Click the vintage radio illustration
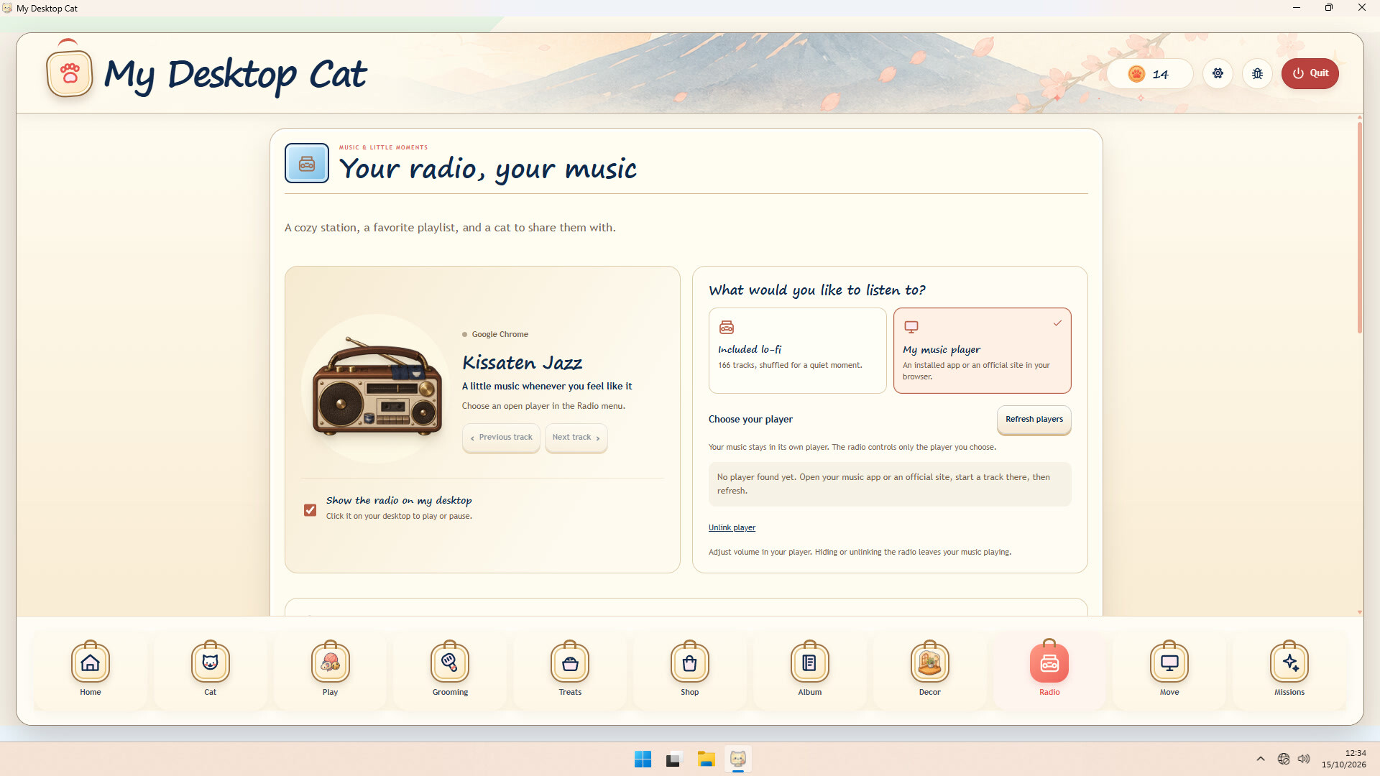Viewport: 1380px width, 776px height. pyautogui.click(x=377, y=387)
